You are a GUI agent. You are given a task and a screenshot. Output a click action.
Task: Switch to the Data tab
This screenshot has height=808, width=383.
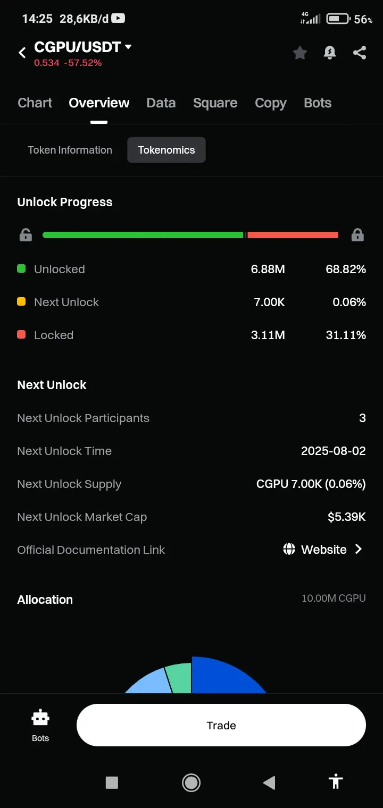(x=161, y=103)
